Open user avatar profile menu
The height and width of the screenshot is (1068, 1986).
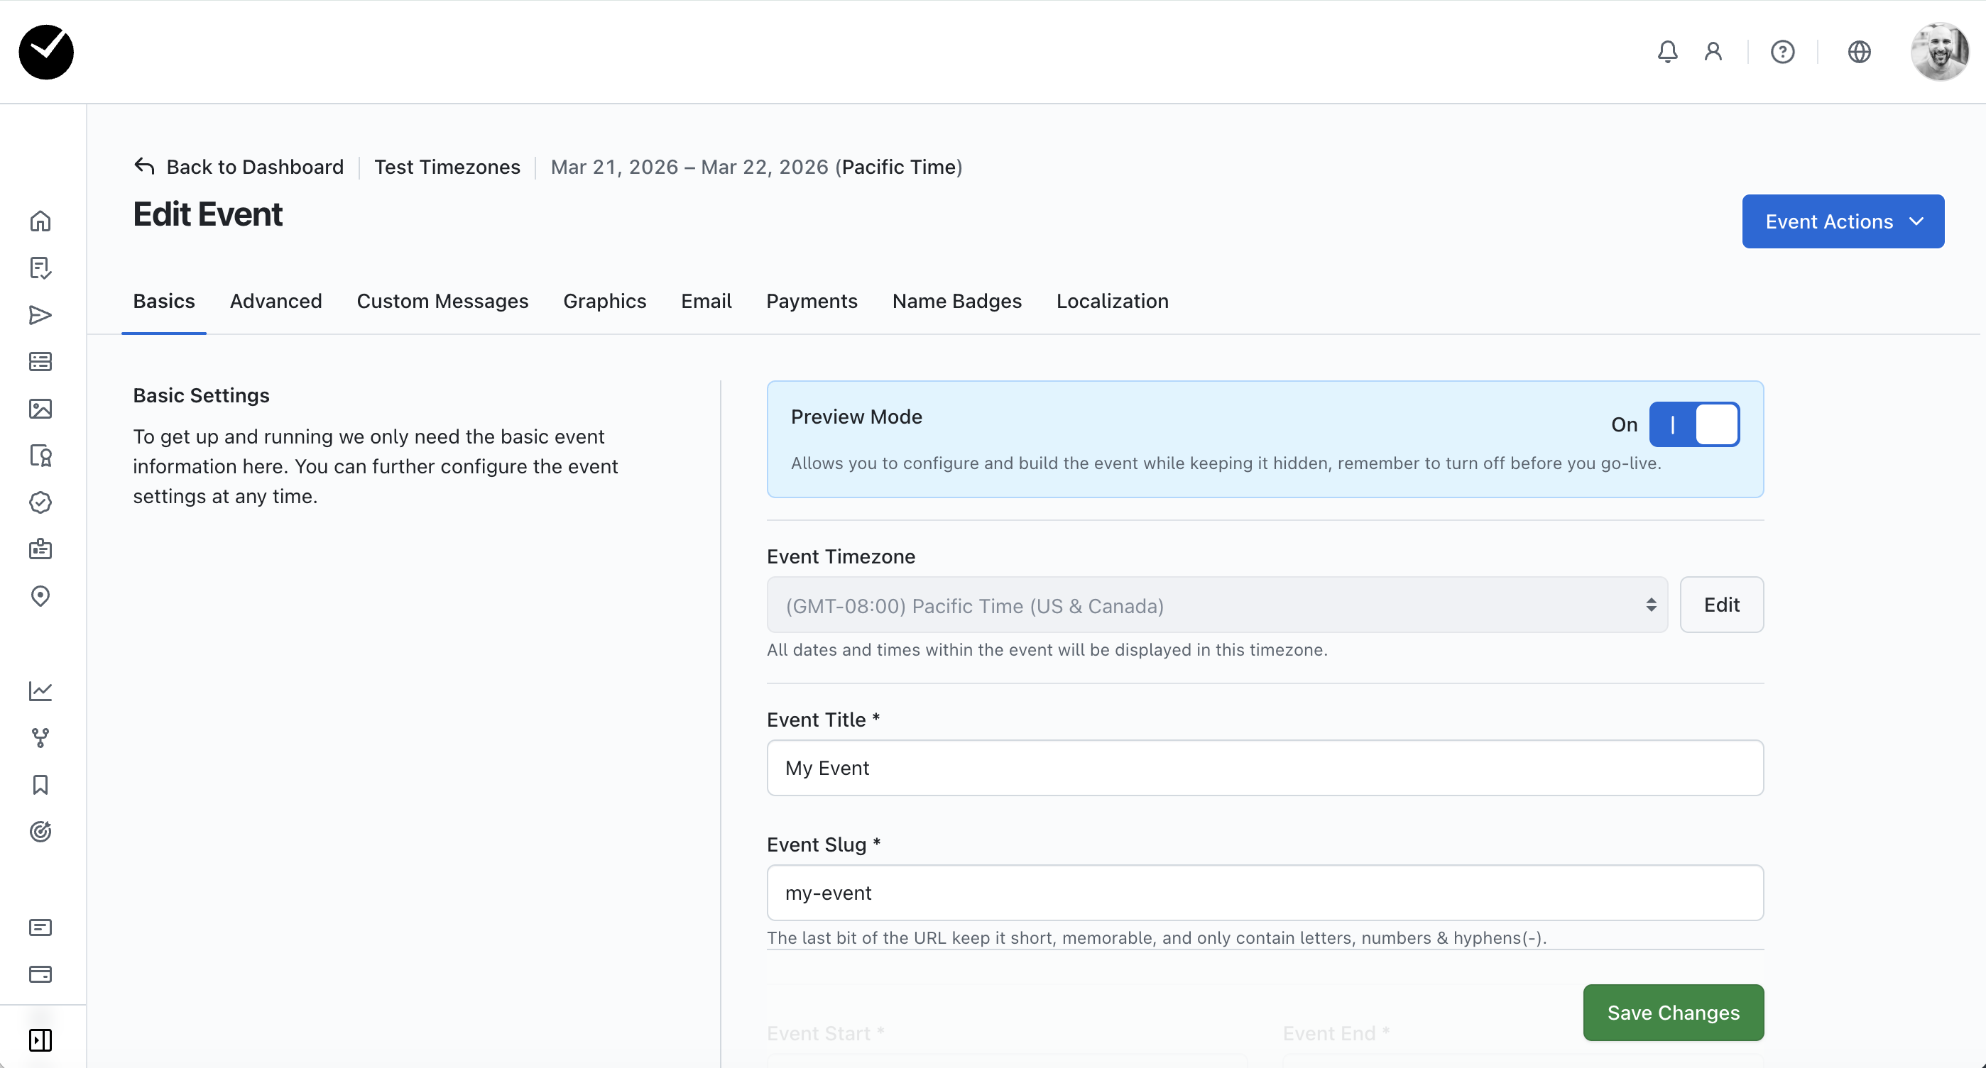(1939, 52)
